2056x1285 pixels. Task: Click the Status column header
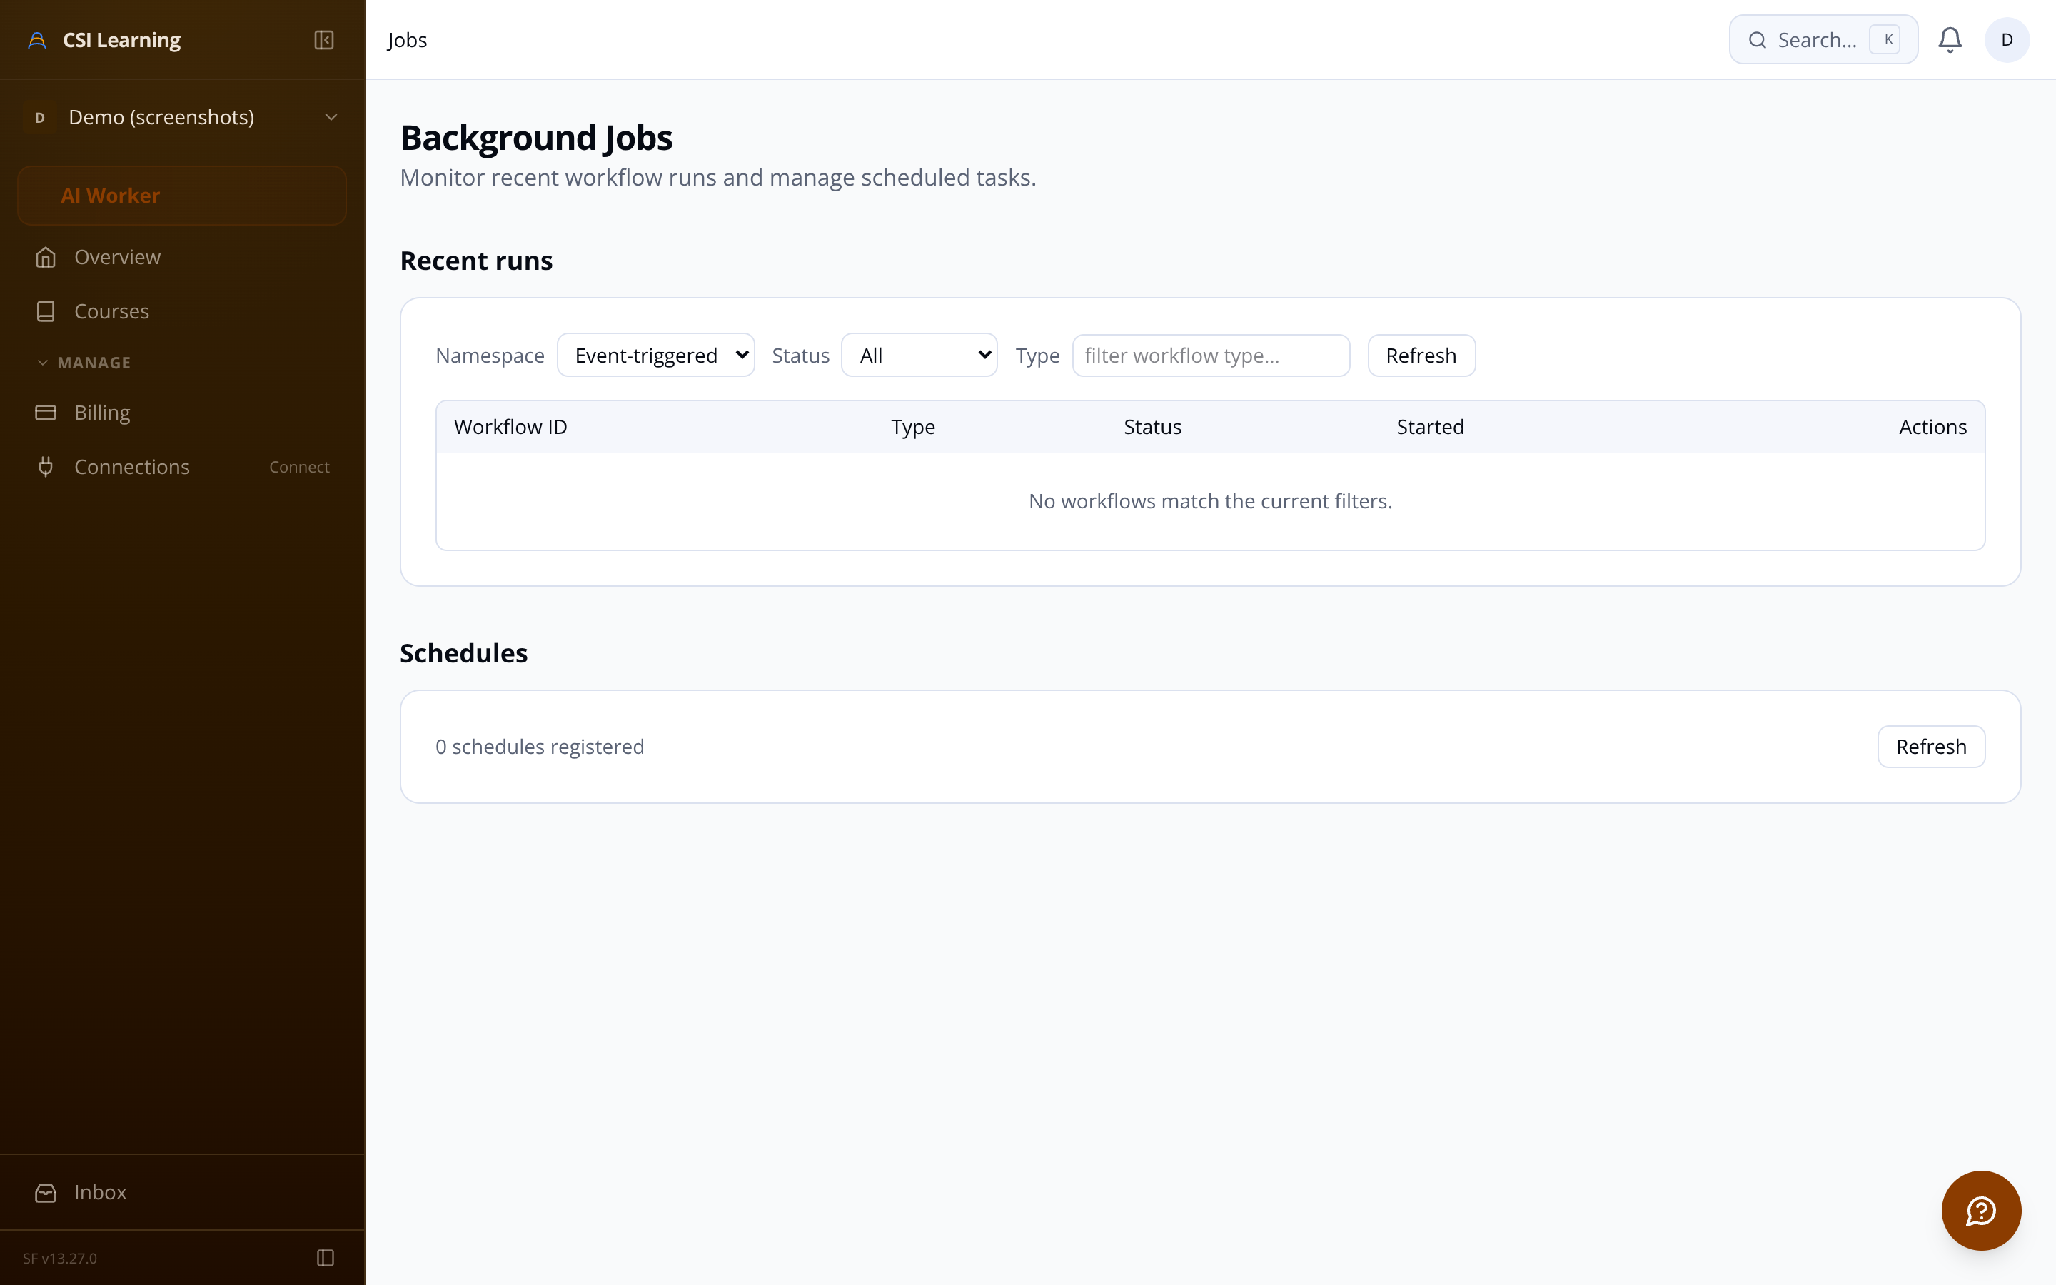(1153, 427)
